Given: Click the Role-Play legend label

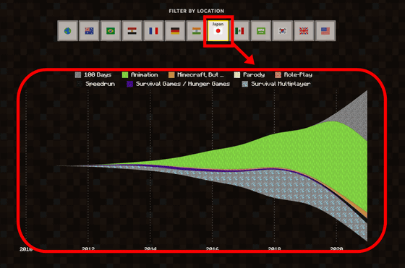Looking at the screenshot, I should (298, 75).
